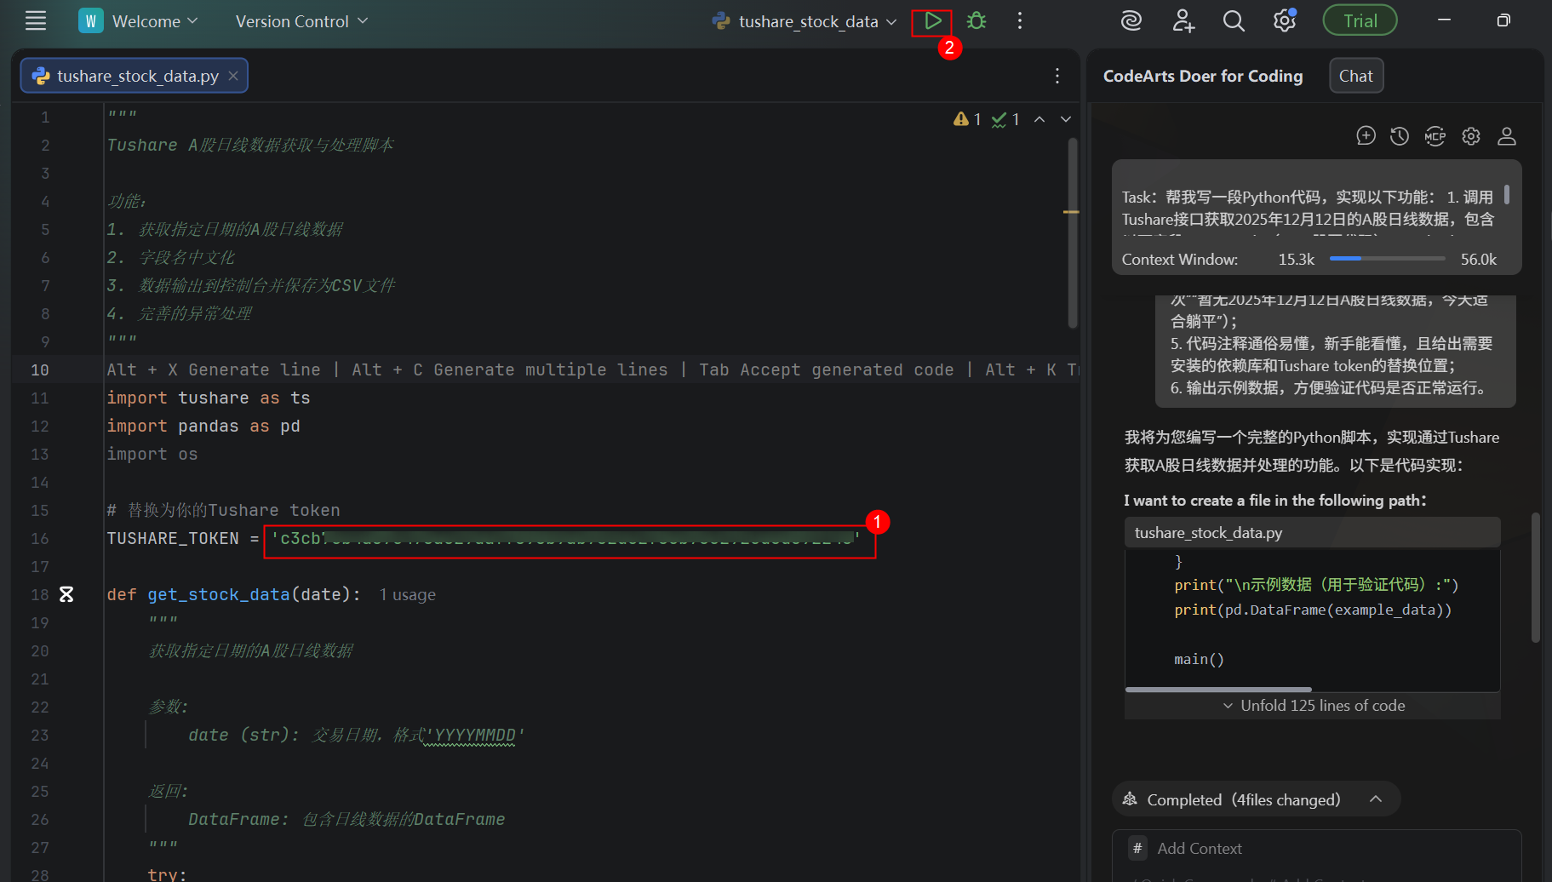Click horizontal scrollbar under code snippet
This screenshot has width=1552, height=882.
click(x=1217, y=690)
